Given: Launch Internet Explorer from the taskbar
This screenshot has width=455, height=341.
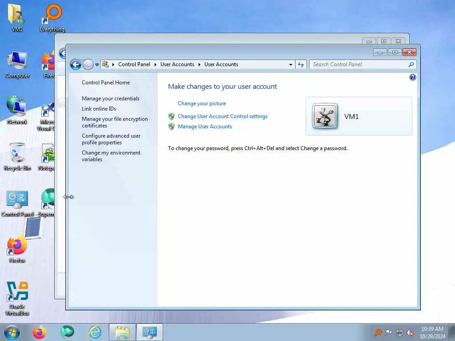Looking at the screenshot, I should point(95,332).
